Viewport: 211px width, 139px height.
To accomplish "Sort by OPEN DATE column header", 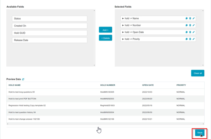I will (x=148, y=85).
